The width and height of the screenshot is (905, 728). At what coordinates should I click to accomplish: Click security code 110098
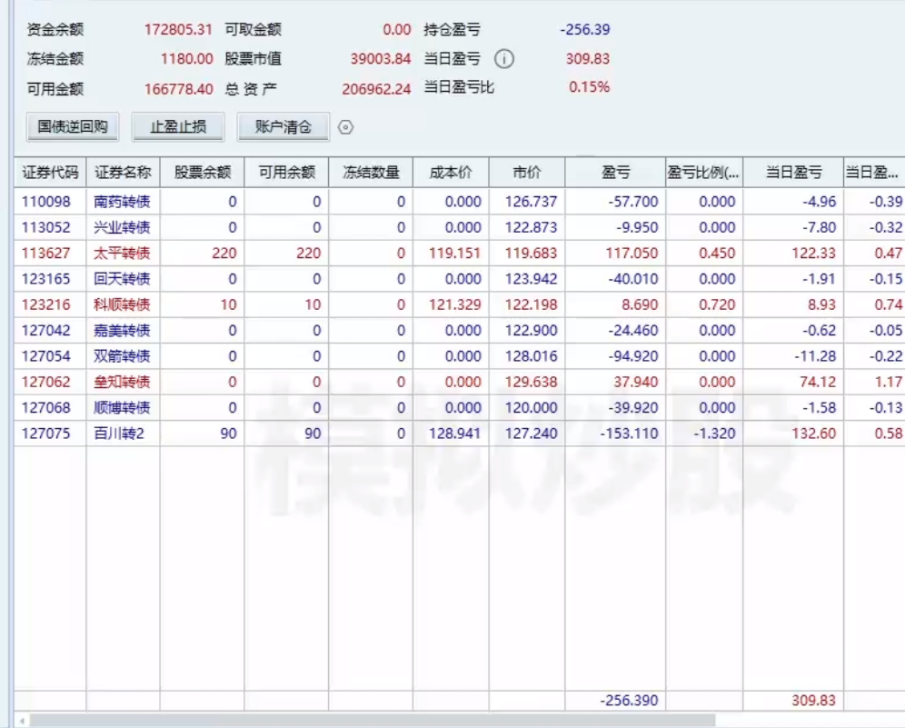click(x=46, y=202)
